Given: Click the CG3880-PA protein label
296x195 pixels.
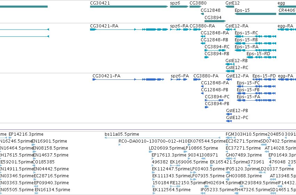Looking at the screenshot, I should point(206,76).
